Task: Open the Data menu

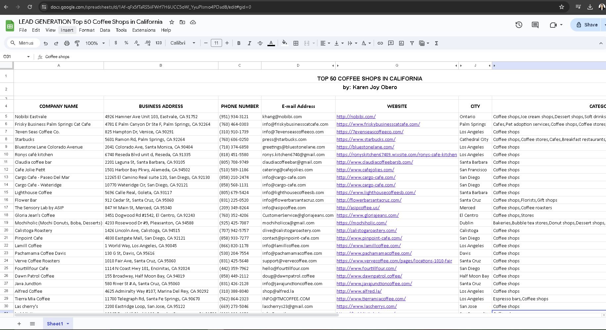Action: pyautogui.click(x=105, y=30)
